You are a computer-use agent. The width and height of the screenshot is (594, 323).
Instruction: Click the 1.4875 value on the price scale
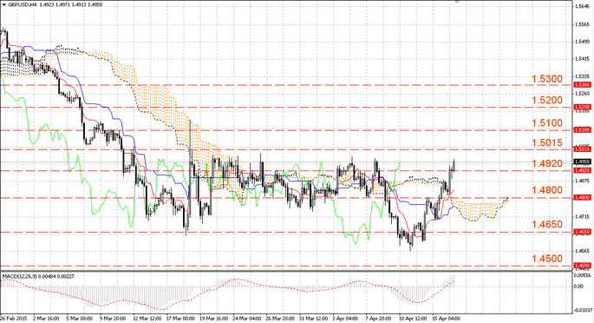pyautogui.click(x=583, y=181)
